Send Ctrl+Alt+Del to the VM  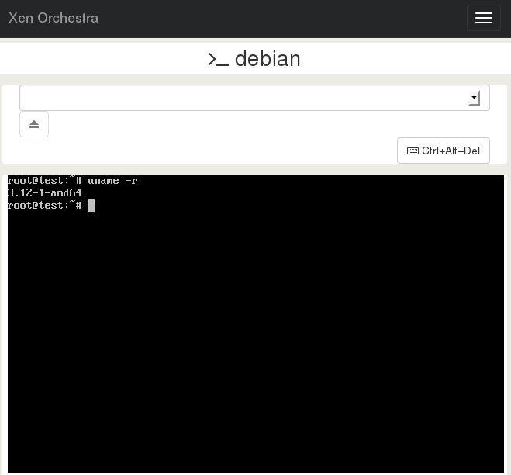coord(444,151)
